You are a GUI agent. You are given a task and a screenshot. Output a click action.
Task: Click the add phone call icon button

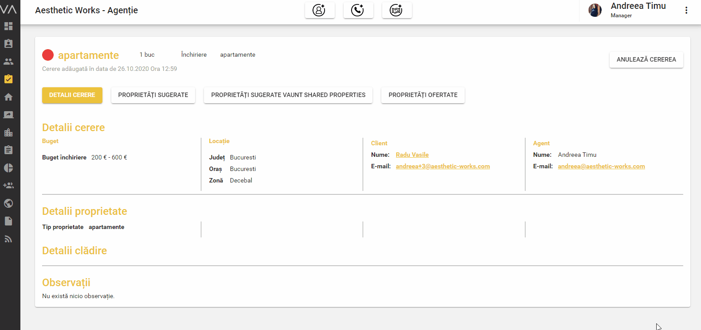coord(358,10)
